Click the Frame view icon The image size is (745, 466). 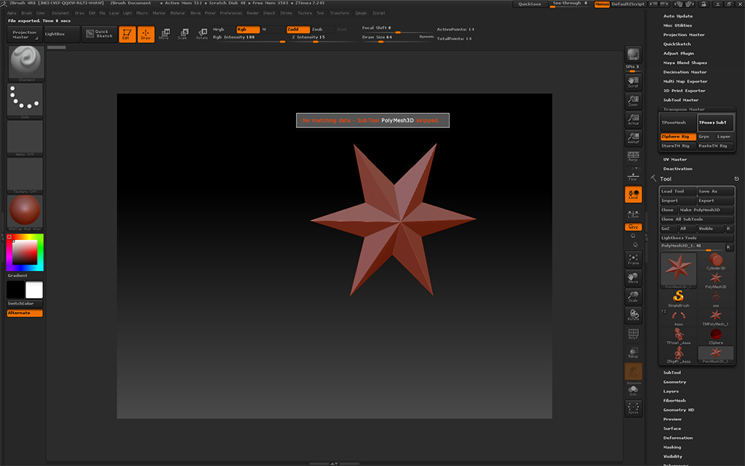[x=633, y=259]
